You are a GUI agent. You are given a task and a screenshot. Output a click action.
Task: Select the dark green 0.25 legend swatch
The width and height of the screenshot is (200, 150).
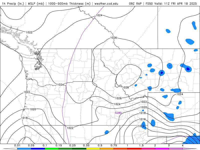tap(79, 149)
